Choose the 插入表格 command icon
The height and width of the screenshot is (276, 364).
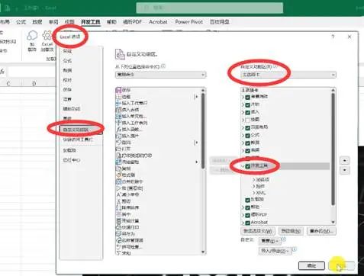[118, 110]
